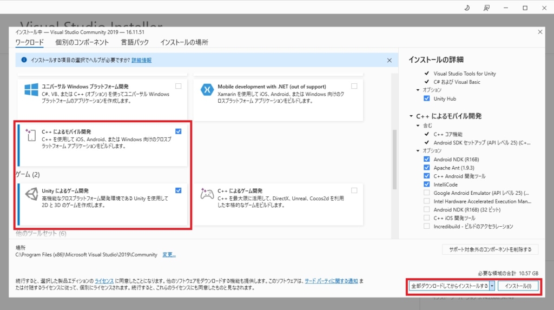This screenshot has width=554, height=310.
Task: Enable Universal Windows Platform workload checkbox
Action: [179, 86]
